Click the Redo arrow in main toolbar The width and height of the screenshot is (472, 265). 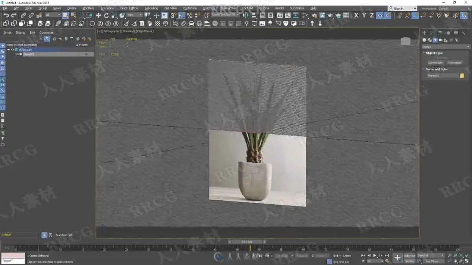14,15
